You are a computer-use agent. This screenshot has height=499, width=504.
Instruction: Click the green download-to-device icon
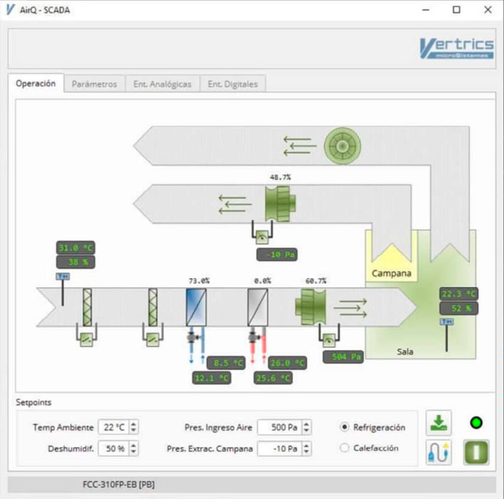pyautogui.click(x=439, y=423)
